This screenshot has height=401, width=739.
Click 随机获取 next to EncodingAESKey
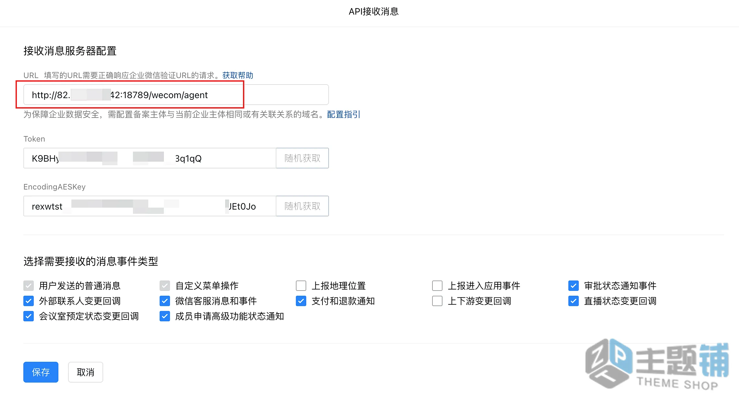(302, 206)
